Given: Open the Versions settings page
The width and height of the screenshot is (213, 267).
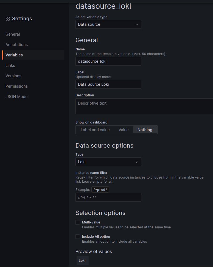Looking at the screenshot, I should click(x=13, y=76).
